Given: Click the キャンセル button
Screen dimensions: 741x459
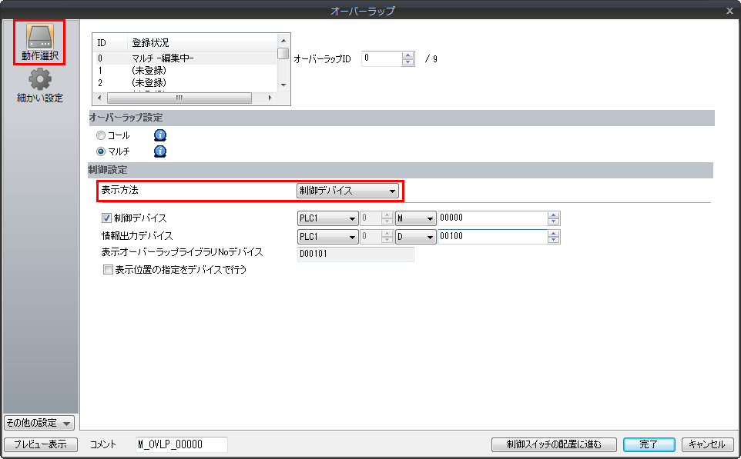Looking at the screenshot, I should [x=706, y=444].
